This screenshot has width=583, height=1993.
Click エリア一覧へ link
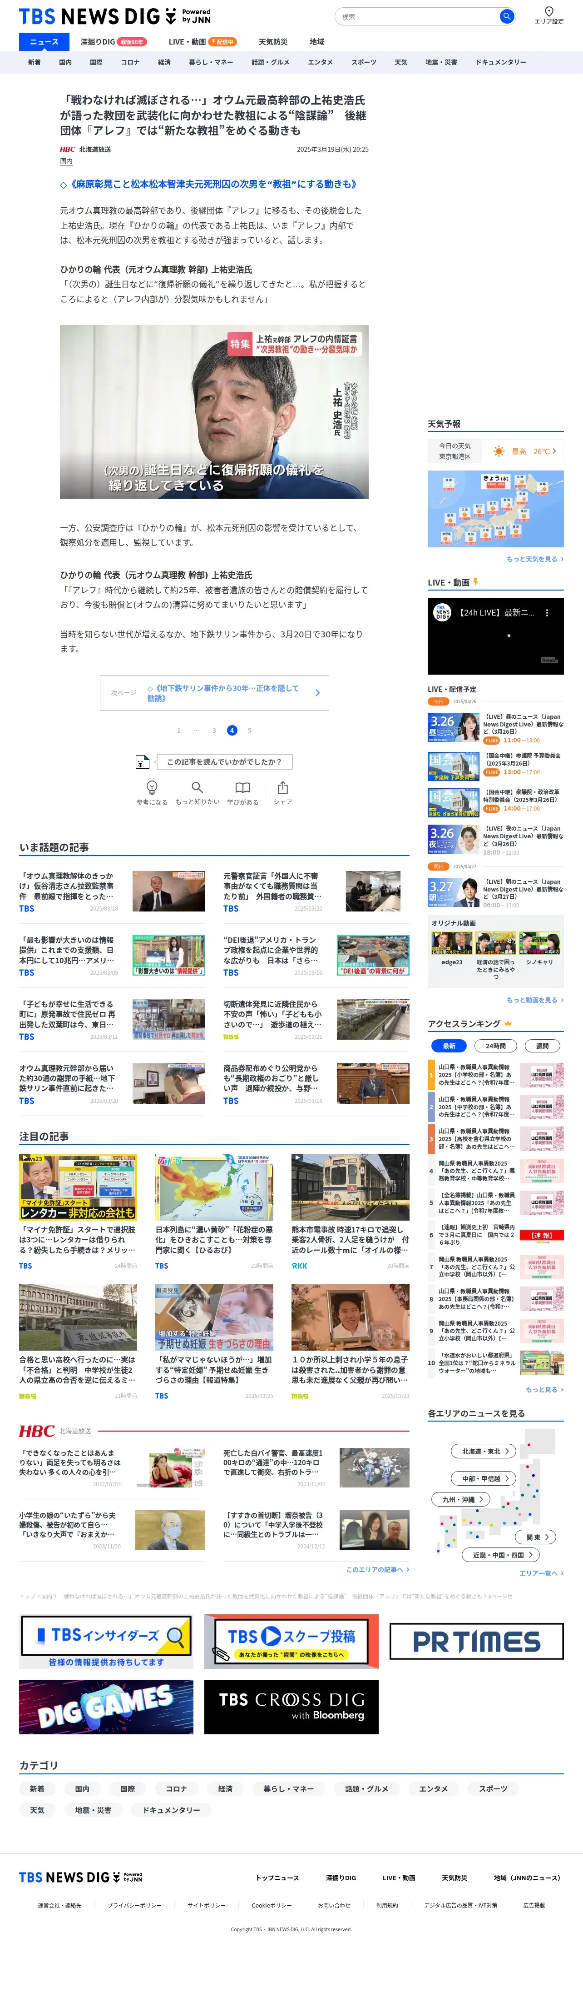[x=541, y=1573]
